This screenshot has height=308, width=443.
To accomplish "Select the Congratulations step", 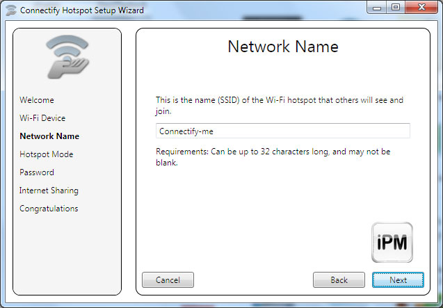I will pos(49,209).
